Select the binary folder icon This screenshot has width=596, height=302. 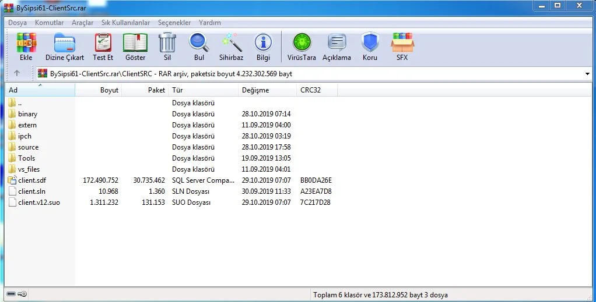click(12, 114)
